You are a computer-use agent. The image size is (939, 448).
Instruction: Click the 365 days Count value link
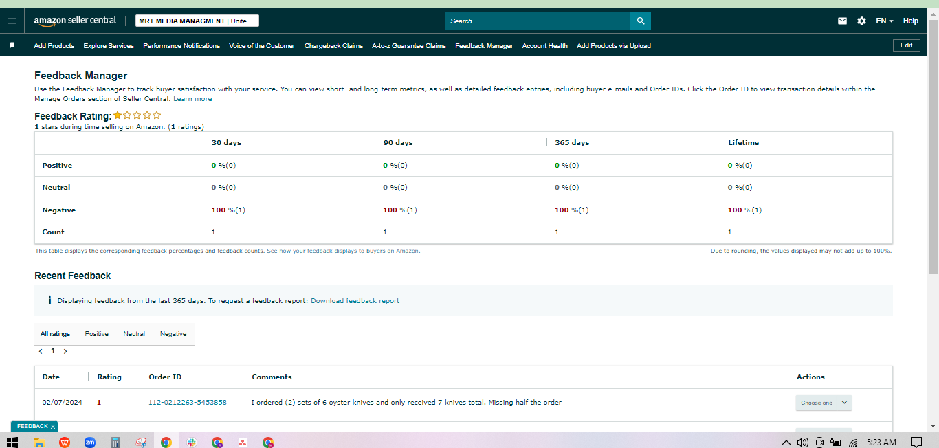click(x=557, y=232)
